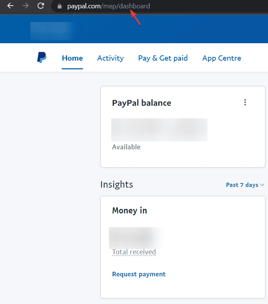Click the Total received dotted link
The width and height of the screenshot is (268, 304).
[x=134, y=252]
